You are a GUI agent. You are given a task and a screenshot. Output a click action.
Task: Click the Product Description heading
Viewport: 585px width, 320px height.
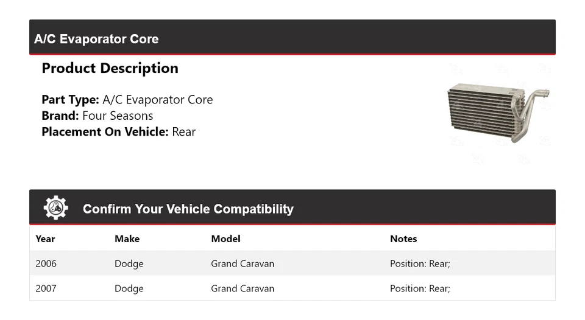[x=110, y=69]
